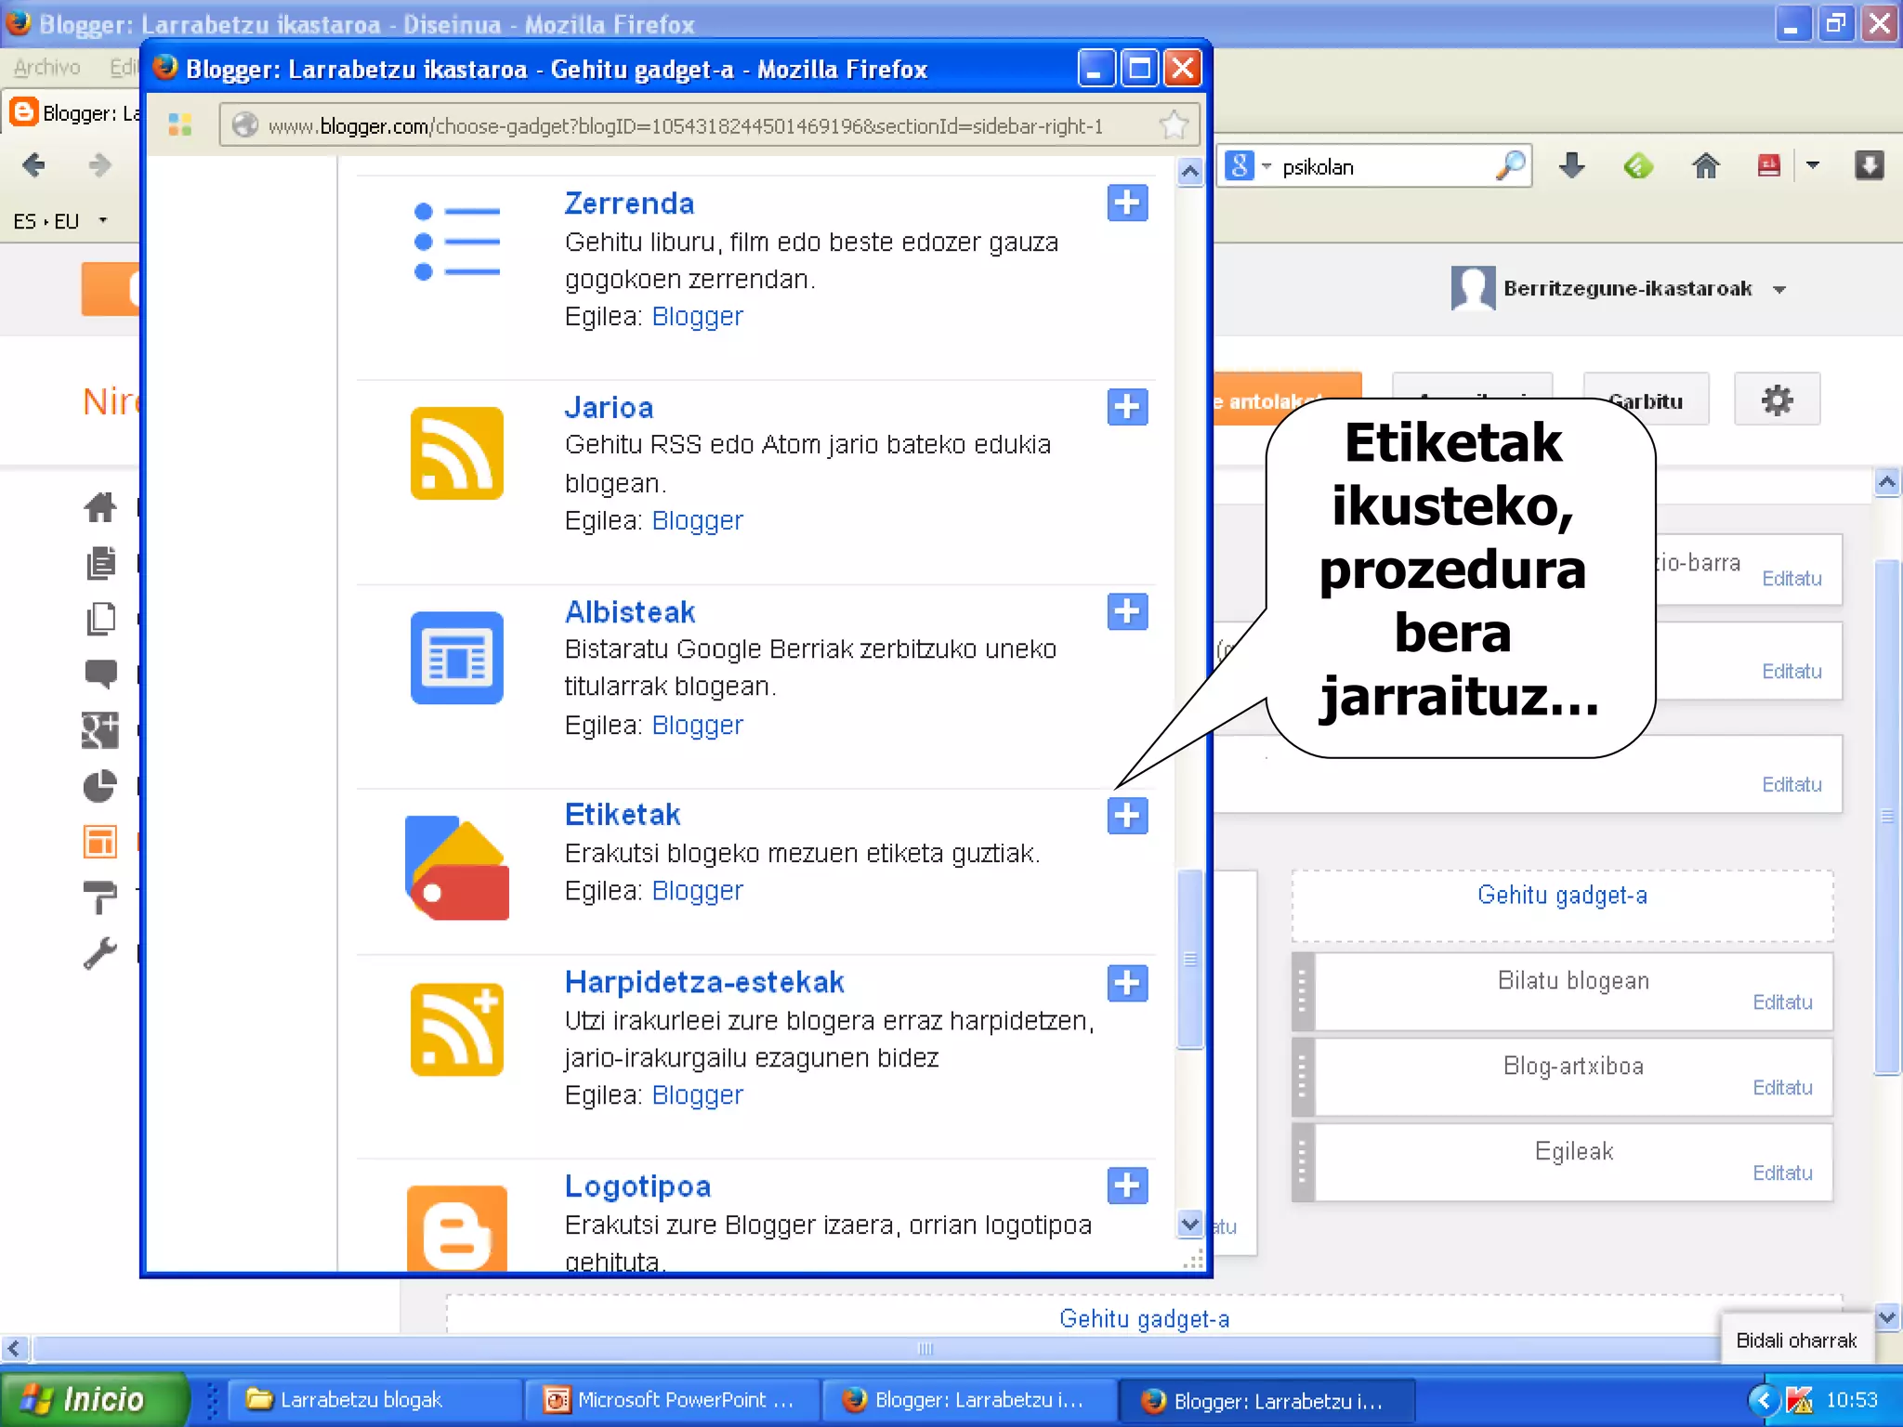The height and width of the screenshot is (1427, 1903).
Task: Add the Albisteak gadget with its plus button
Action: [1127, 611]
